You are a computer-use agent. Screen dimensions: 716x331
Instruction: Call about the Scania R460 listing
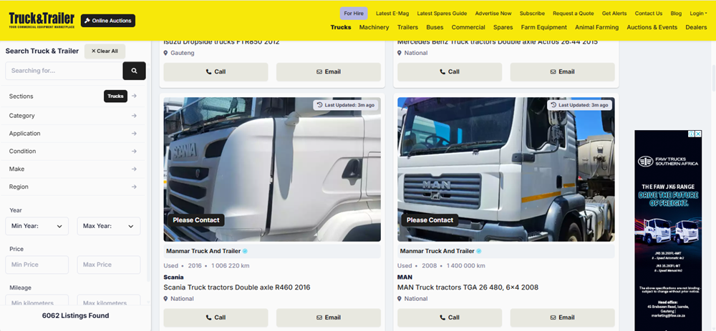[216, 317]
